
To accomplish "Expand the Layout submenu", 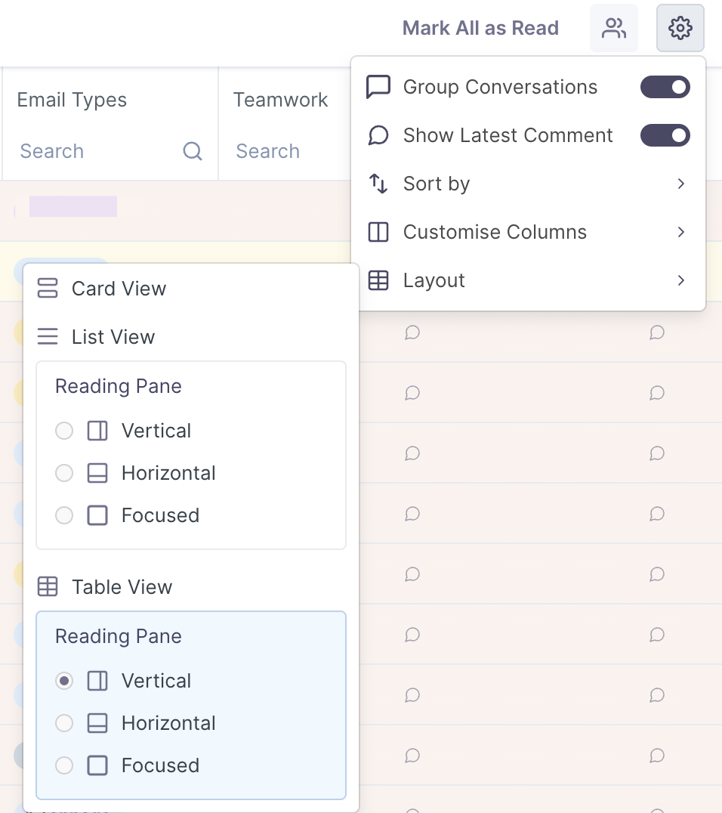I will point(529,280).
